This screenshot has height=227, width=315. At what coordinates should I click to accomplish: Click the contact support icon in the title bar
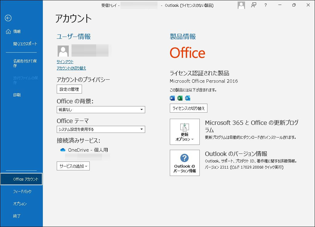pyautogui.click(x=253, y=5)
